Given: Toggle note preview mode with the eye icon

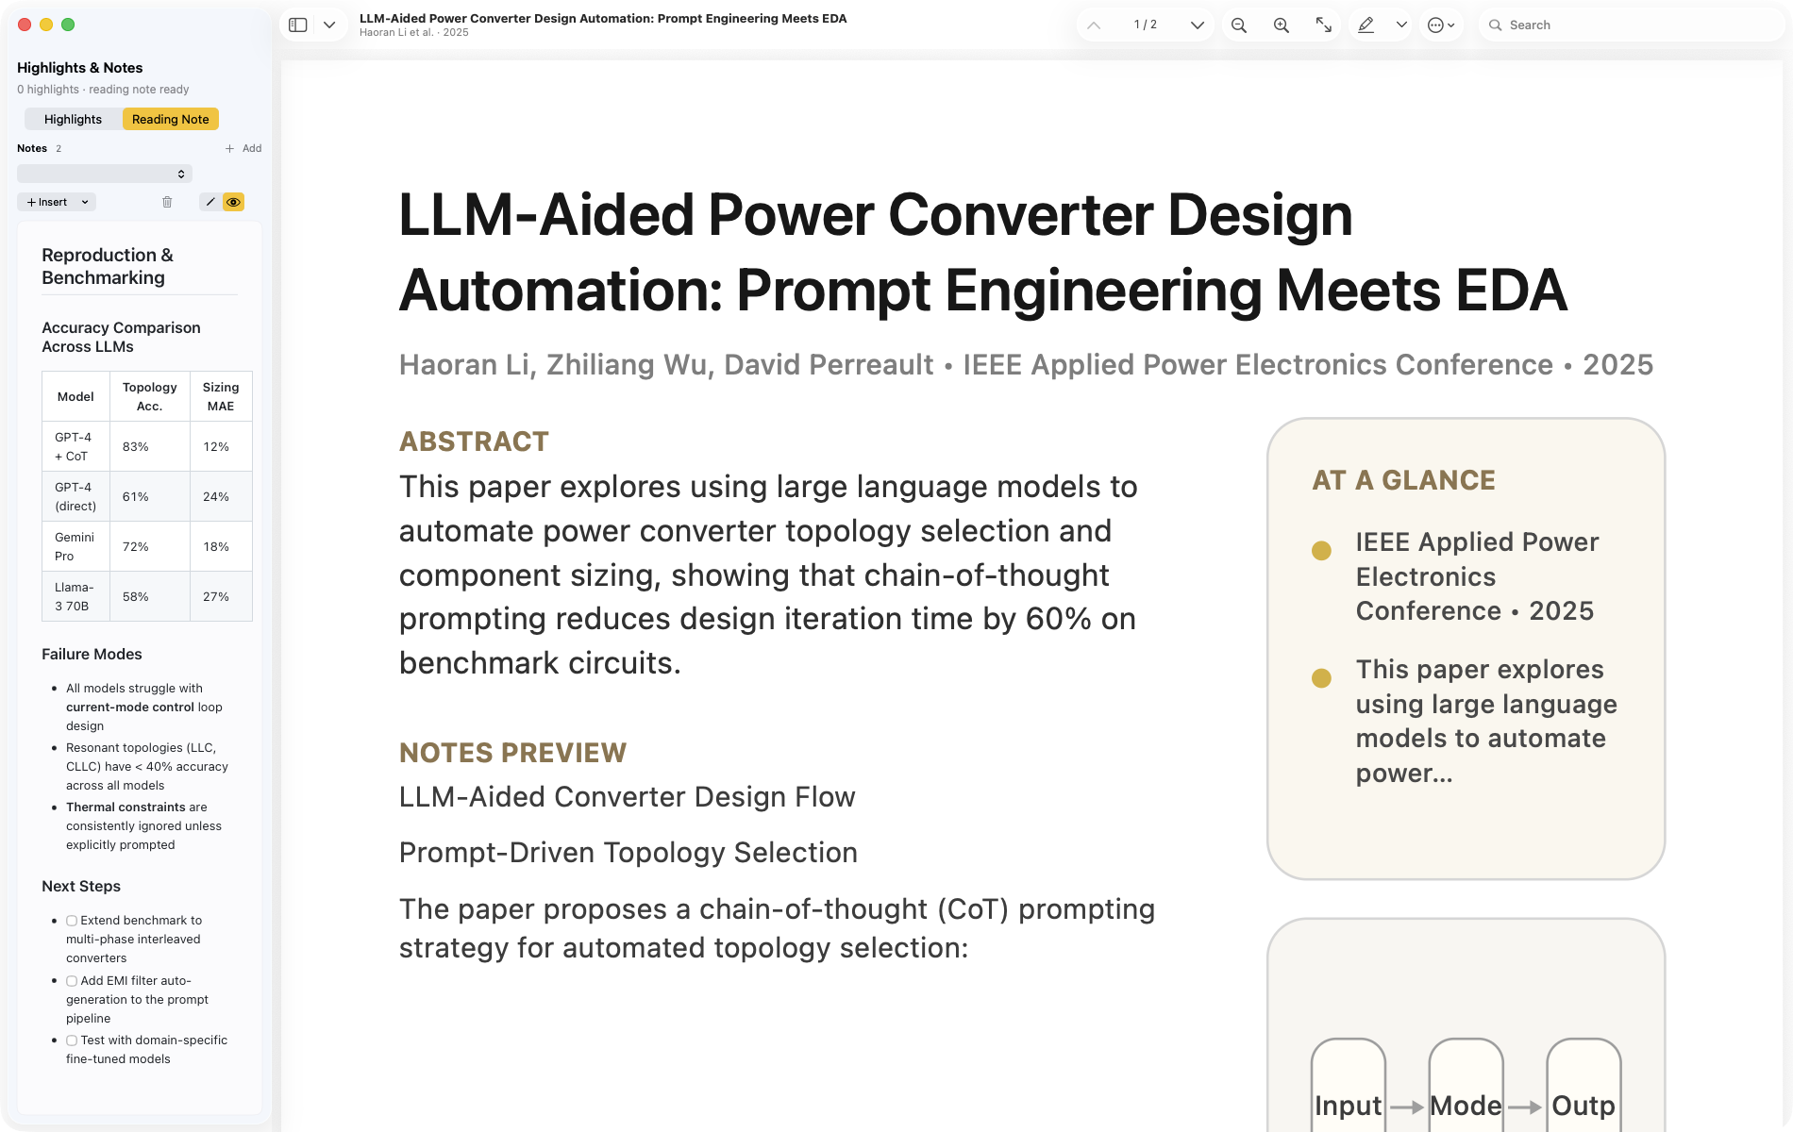Looking at the screenshot, I should point(233,202).
